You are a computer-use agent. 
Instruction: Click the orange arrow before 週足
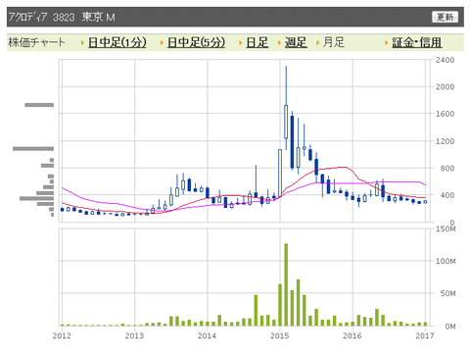click(279, 43)
